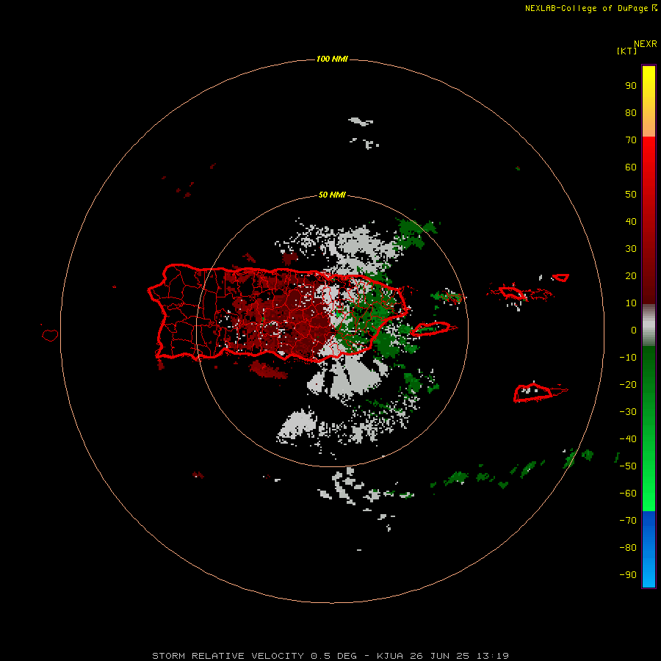Image resolution: width=661 pixels, height=661 pixels.
Task: Click the gray zero-velocity segment of color bar
Action: (649, 325)
